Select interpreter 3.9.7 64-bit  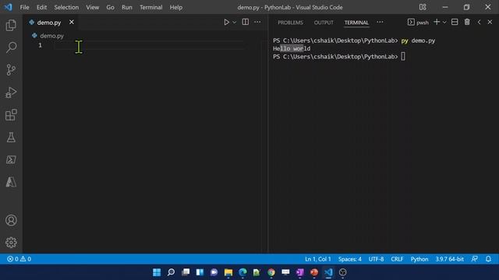tap(449, 259)
